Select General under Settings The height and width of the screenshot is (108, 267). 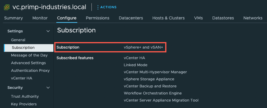[18, 40]
